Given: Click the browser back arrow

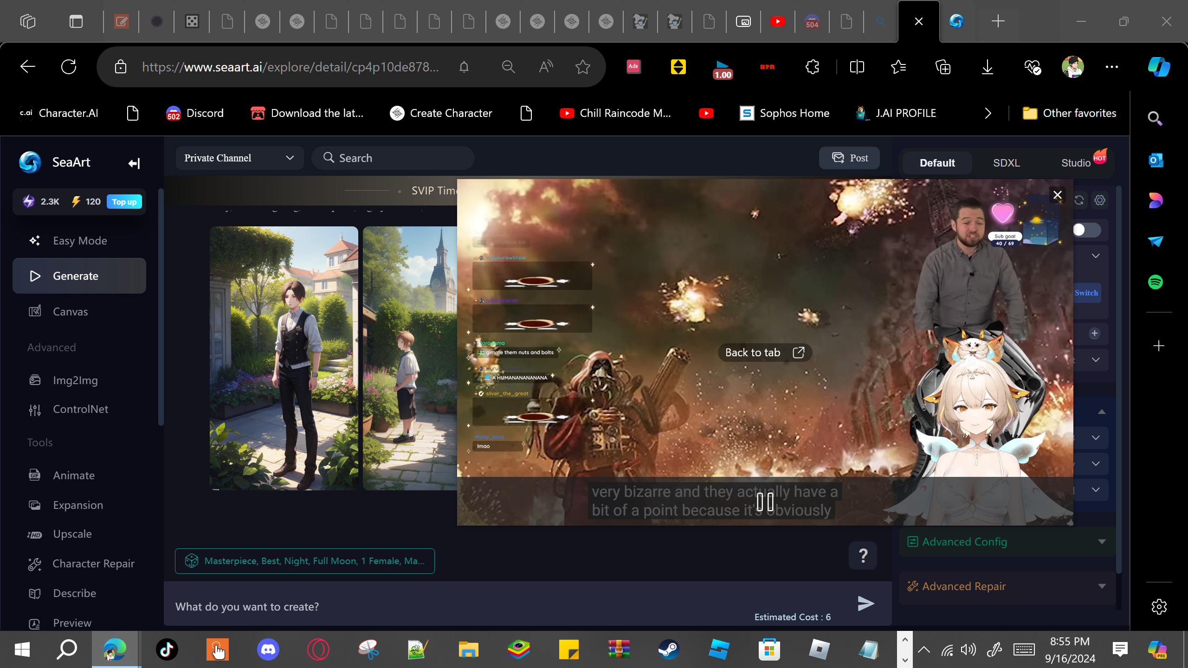Looking at the screenshot, I should [x=28, y=67].
